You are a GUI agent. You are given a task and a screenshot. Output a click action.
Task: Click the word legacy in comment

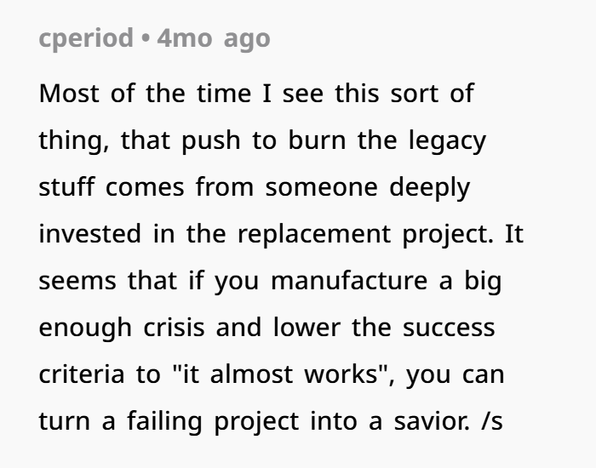[x=447, y=141]
